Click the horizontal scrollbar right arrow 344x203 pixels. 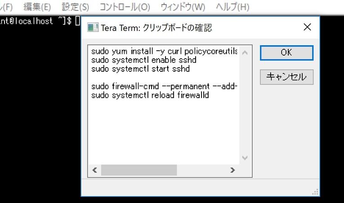(232, 170)
